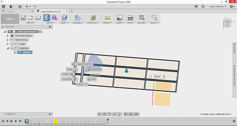Expand the Document Settings tree node

pyautogui.click(x=8, y=36)
